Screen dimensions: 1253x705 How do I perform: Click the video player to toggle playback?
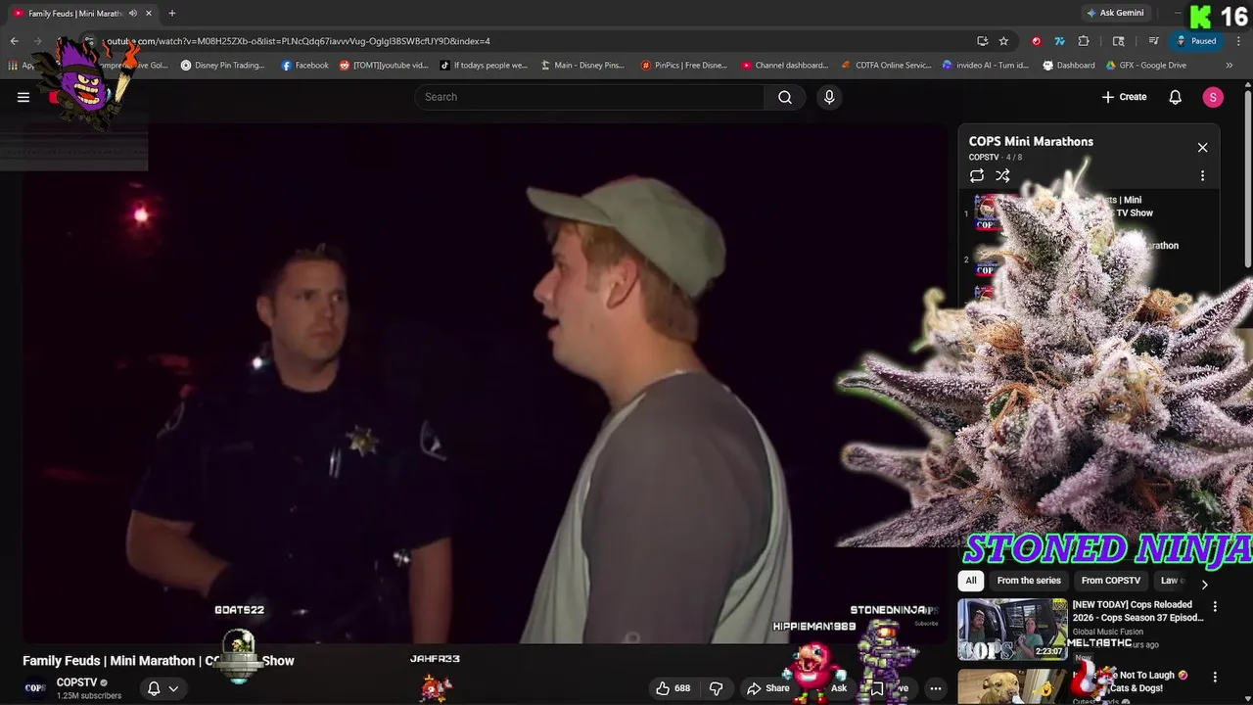[485, 382]
